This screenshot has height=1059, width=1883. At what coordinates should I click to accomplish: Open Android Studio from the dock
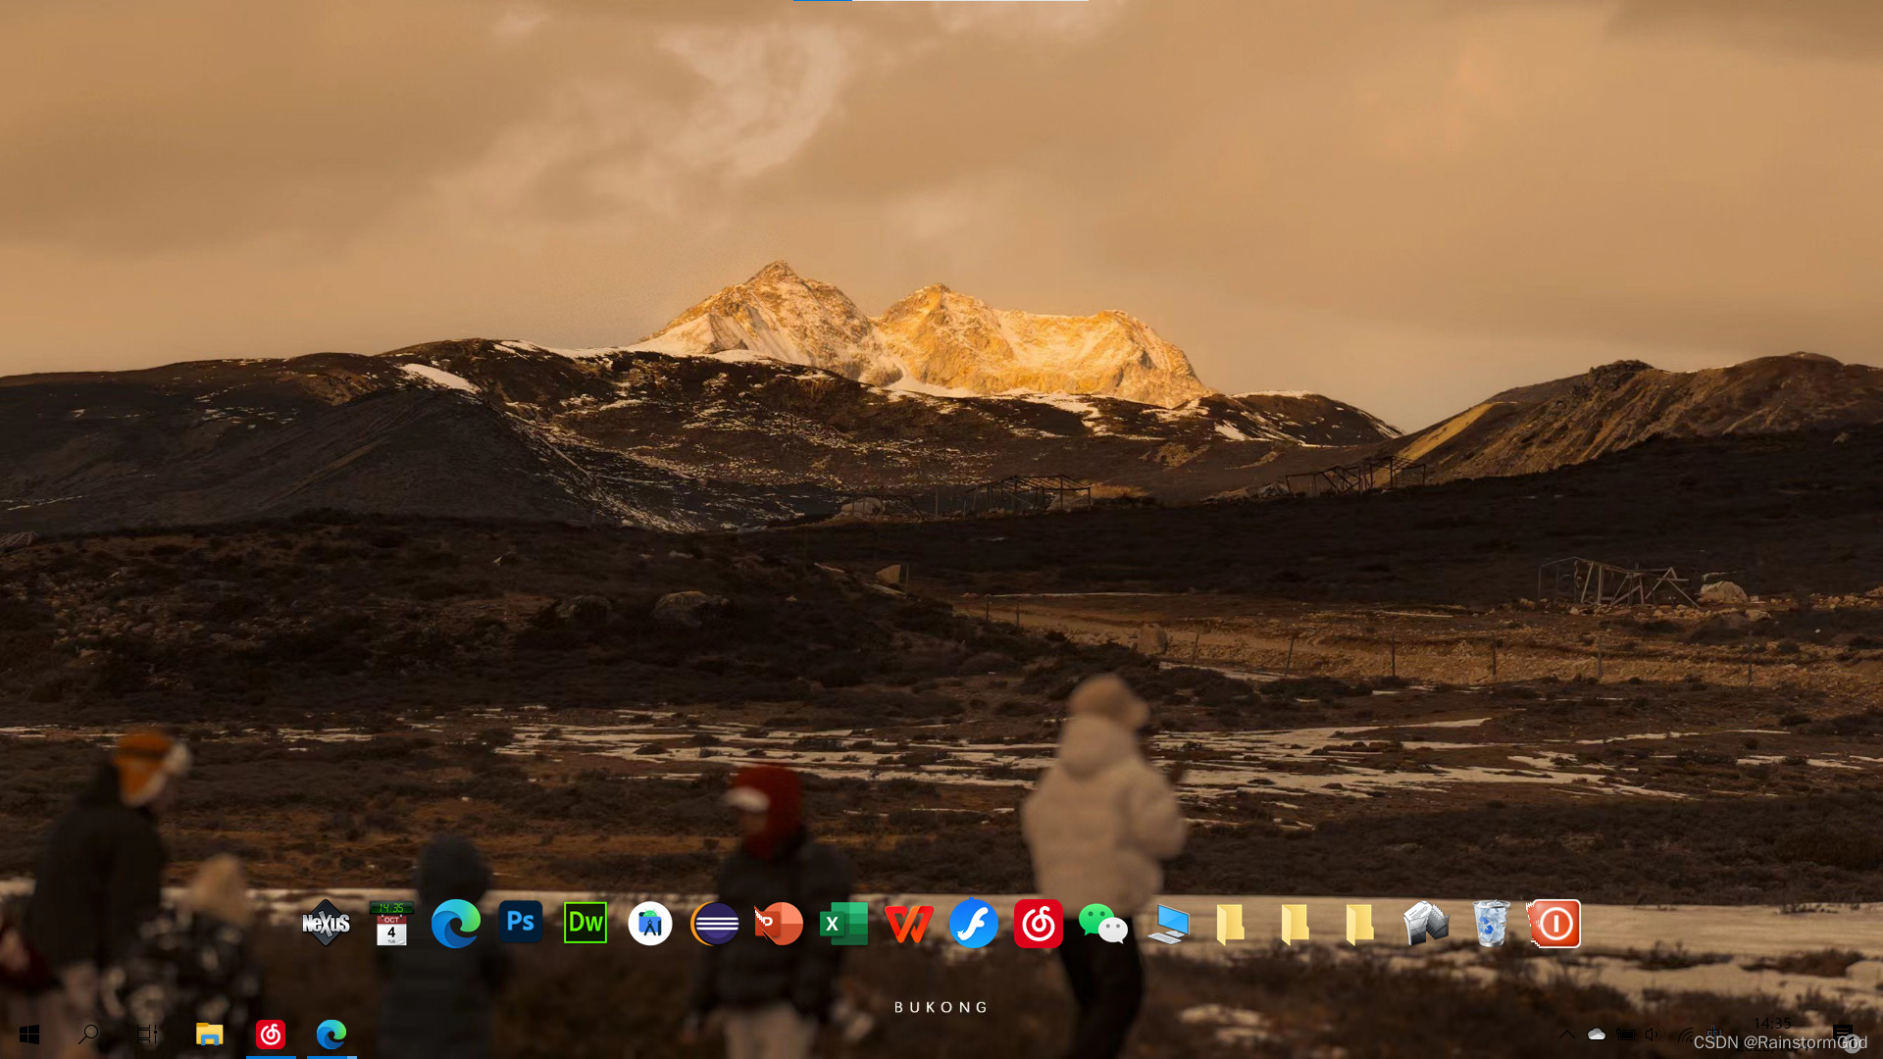(x=650, y=924)
